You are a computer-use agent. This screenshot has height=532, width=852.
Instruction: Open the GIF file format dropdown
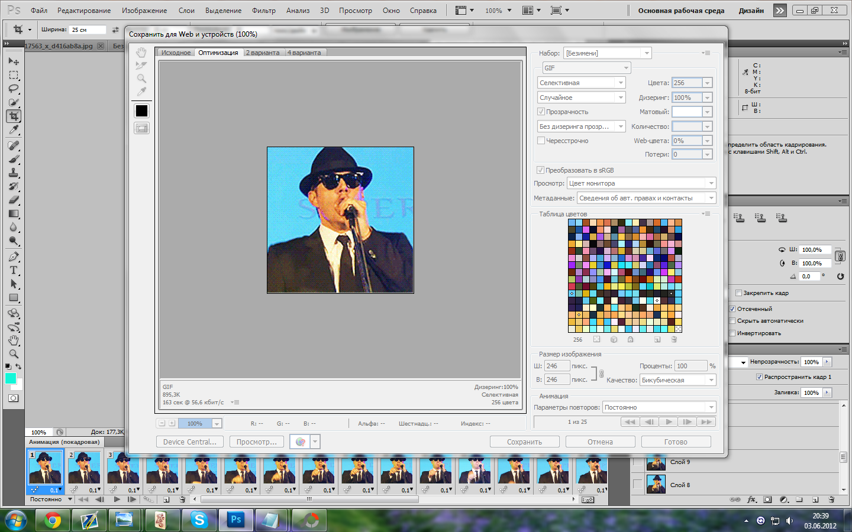click(586, 68)
